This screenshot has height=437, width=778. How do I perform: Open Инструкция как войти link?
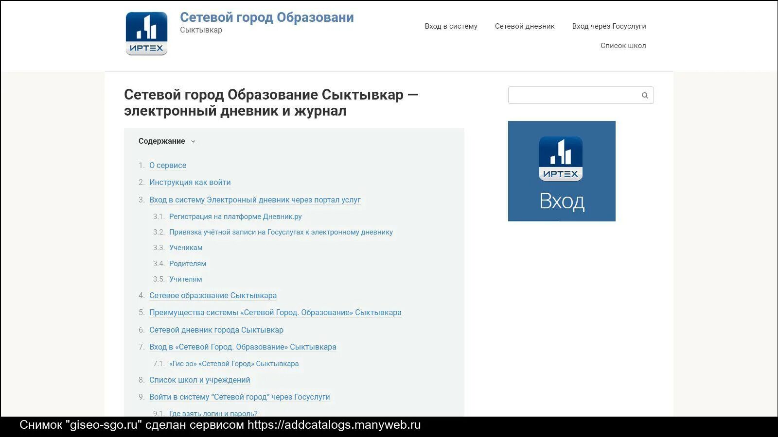click(190, 182)
